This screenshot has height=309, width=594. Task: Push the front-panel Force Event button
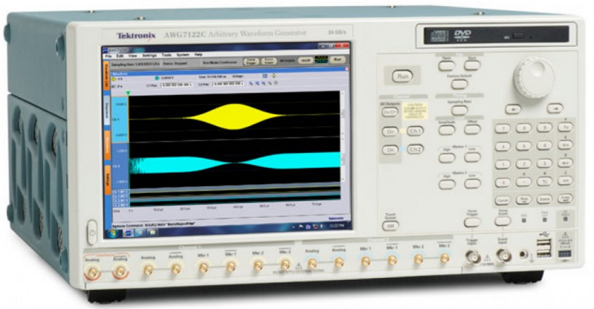coord(503,221)
